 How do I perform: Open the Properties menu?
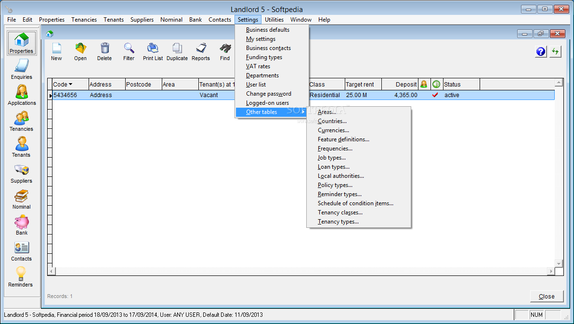pyautogui.click(x=52, y=20)
